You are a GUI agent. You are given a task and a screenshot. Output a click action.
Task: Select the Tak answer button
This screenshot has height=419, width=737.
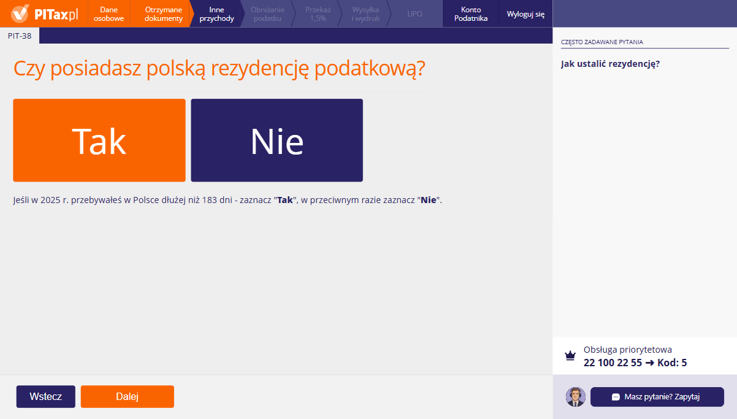99,140
